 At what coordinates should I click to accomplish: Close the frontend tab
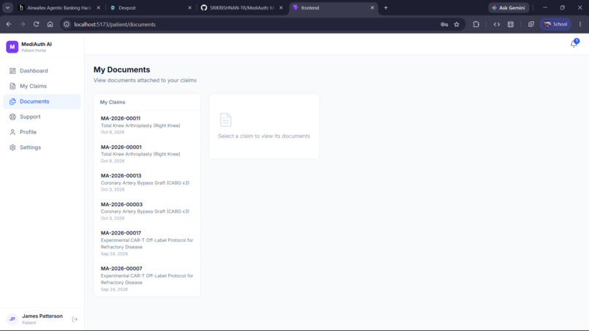pyautogui.click(x=372, y=7)
